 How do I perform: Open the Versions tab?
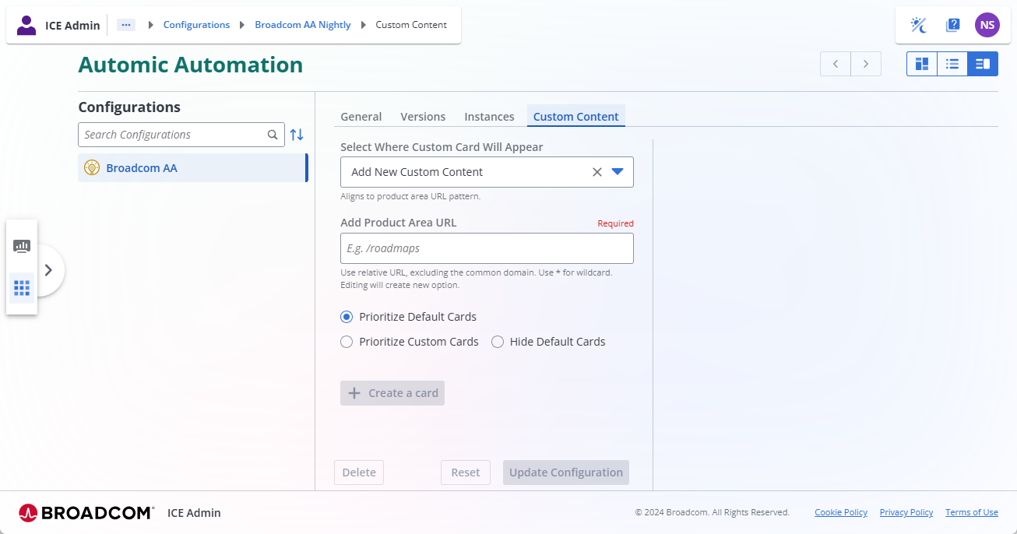pyautogui.click(x=423, y=117)
